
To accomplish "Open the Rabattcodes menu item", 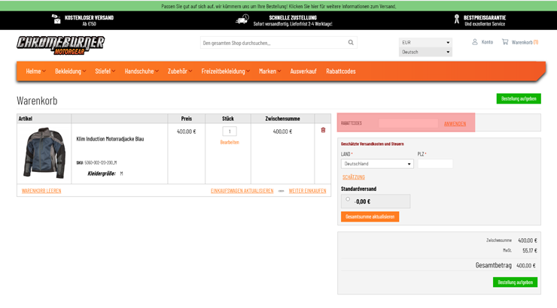I will point(341,71).
